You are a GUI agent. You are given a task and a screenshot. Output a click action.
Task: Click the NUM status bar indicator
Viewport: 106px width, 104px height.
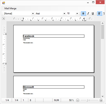(x=57, y=100)
